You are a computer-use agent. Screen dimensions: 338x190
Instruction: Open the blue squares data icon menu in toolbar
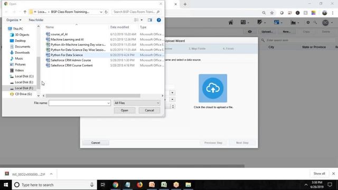[x=278, y=22]
